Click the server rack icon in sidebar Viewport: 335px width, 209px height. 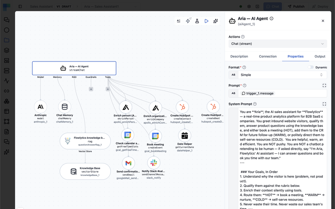pos(7,71)
